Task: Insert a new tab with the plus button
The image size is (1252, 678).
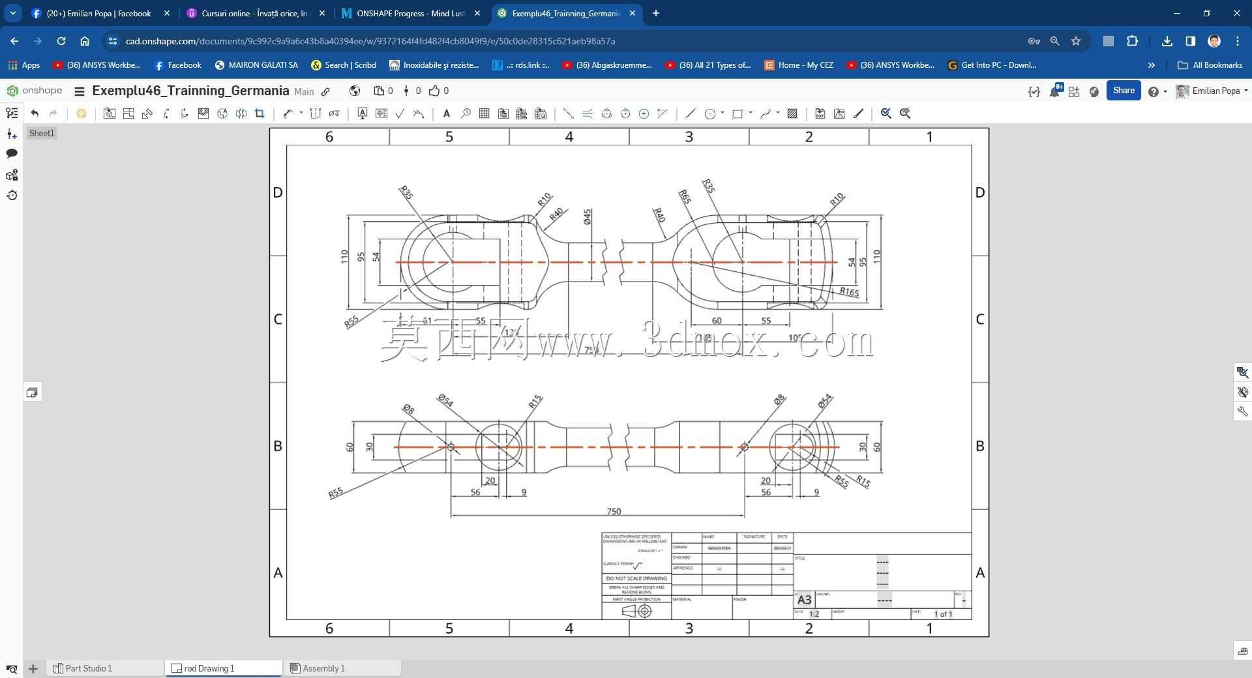Action: point(33,668)
